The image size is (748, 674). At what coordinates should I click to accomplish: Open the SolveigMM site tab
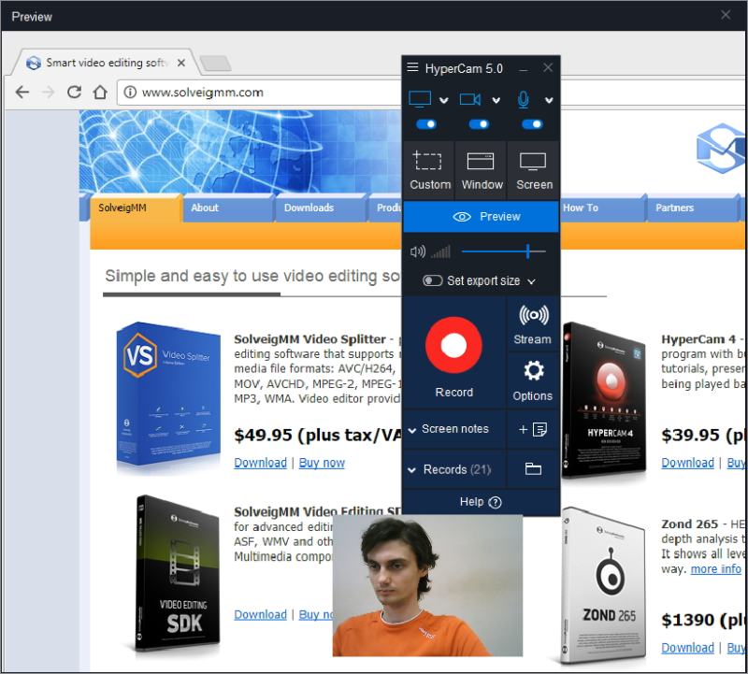click(x=136, y=208)
